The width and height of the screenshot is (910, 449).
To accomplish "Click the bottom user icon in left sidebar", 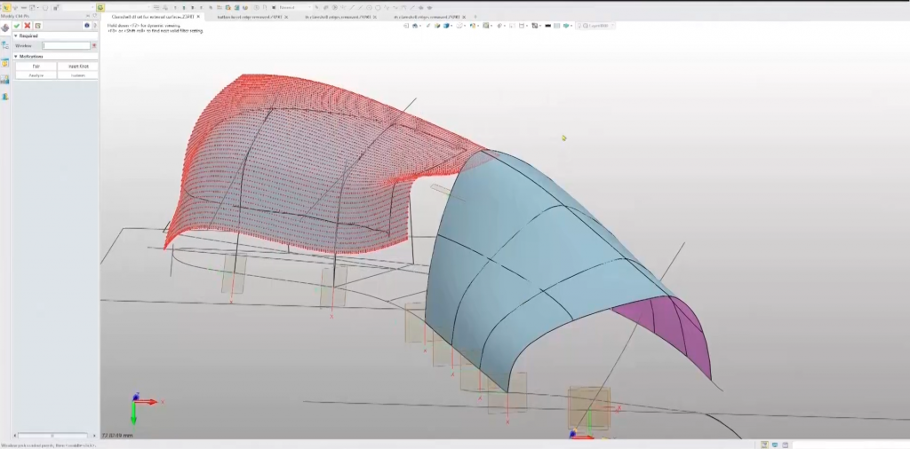I will [5, 96].
